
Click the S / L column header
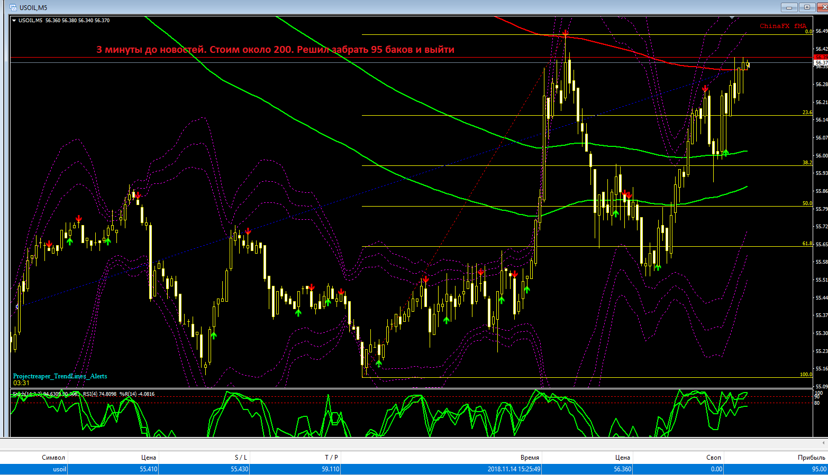point(241,458)
